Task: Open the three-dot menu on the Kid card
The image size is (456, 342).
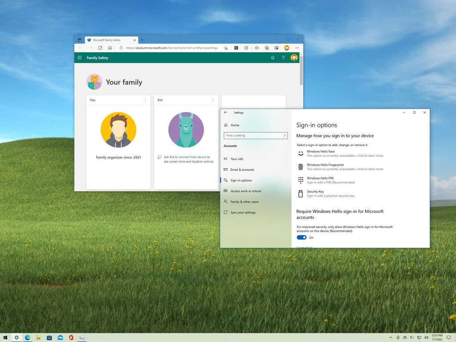Action: [x=213, y=100]
